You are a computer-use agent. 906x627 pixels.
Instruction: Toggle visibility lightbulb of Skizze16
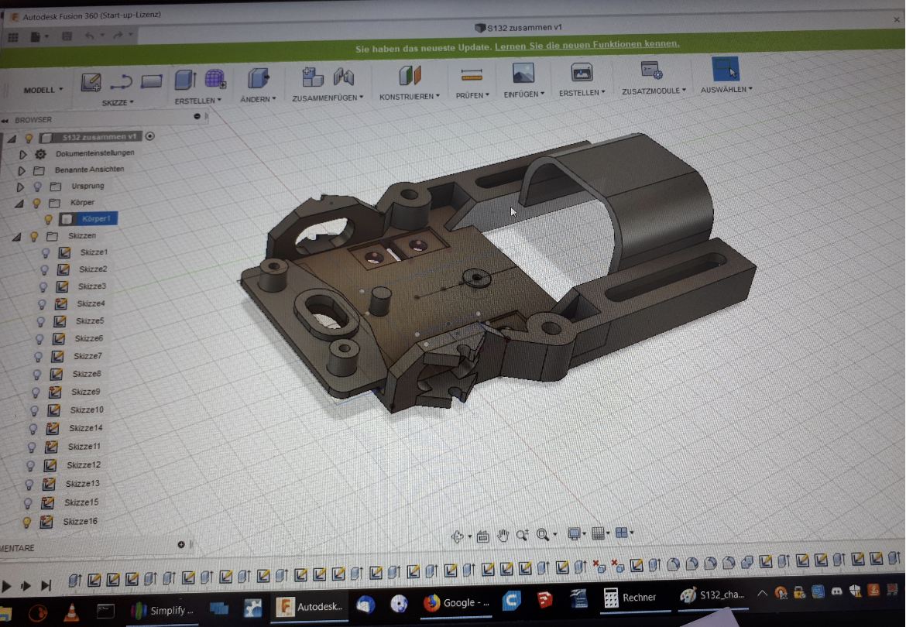[x=27, y=522]
